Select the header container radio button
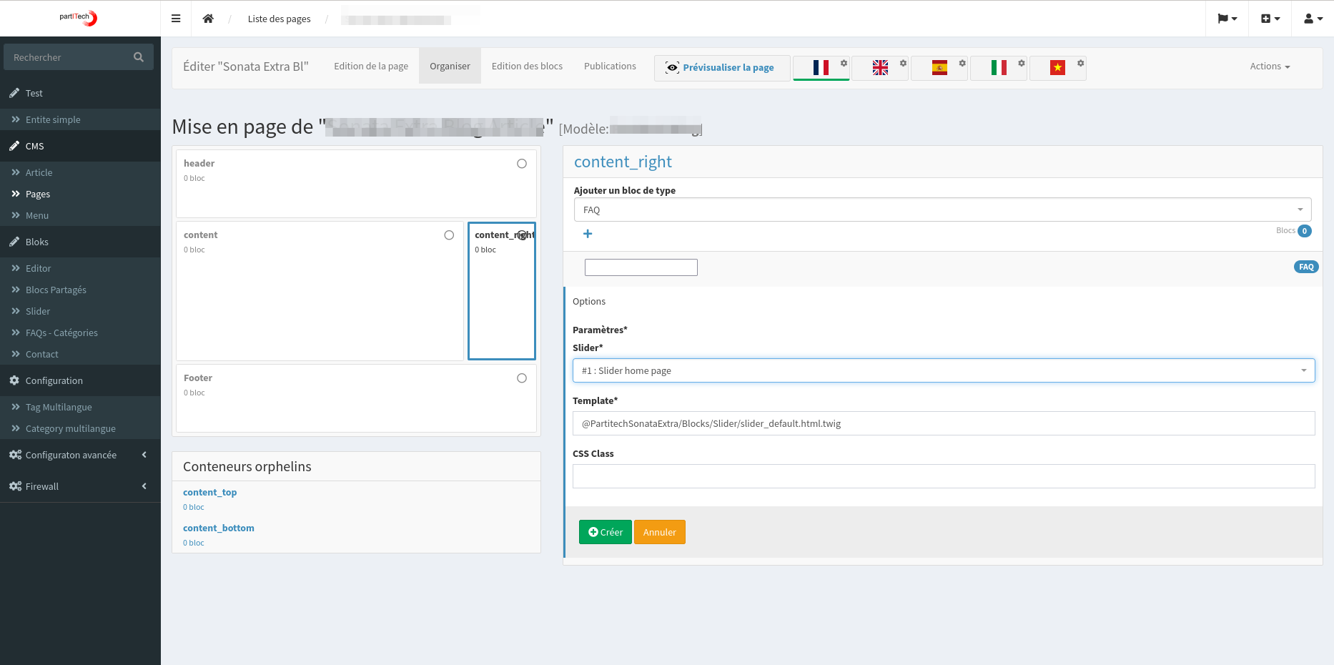 tap(522, 164)
